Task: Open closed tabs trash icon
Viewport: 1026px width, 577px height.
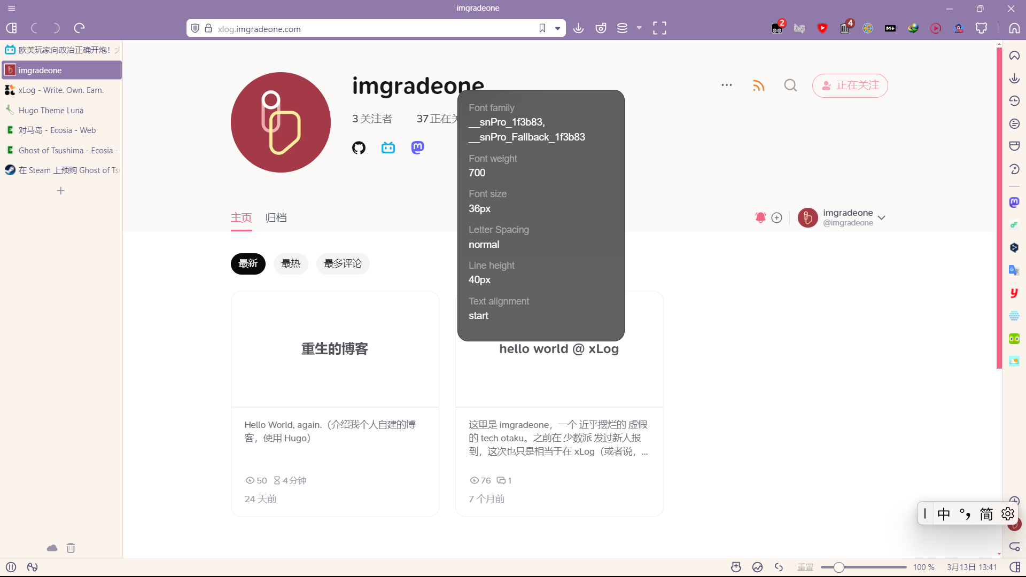Action: point(71,548)
